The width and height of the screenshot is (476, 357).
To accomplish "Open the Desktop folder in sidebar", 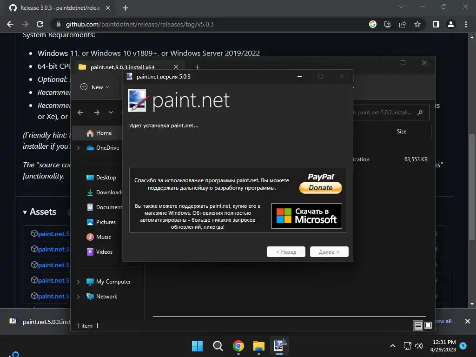I will 101,178.
